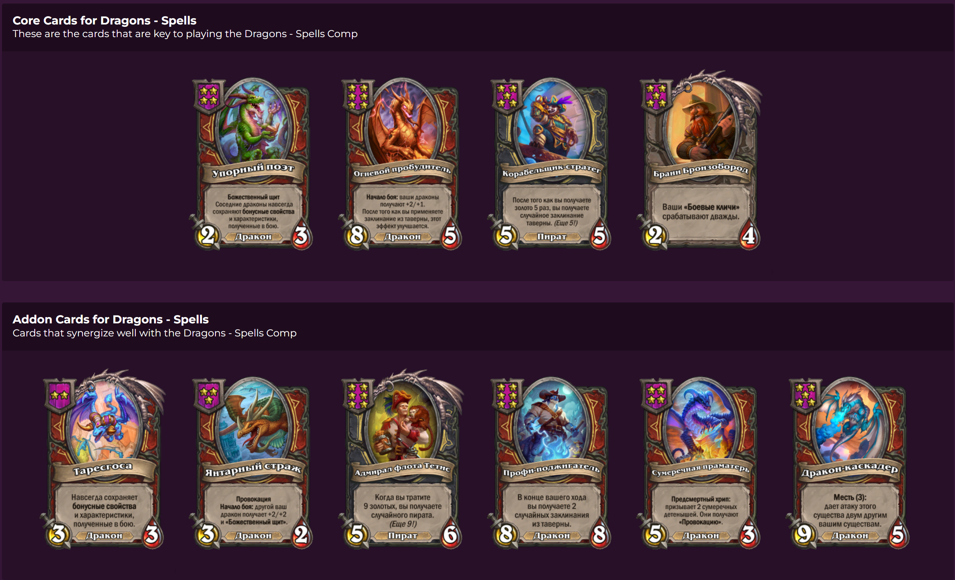Click the Сумеречная праматерь card
The image size is (955, 580).
[699, 463]
